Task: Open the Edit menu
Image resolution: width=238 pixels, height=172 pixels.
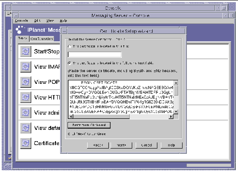Action: coord(37,21)
